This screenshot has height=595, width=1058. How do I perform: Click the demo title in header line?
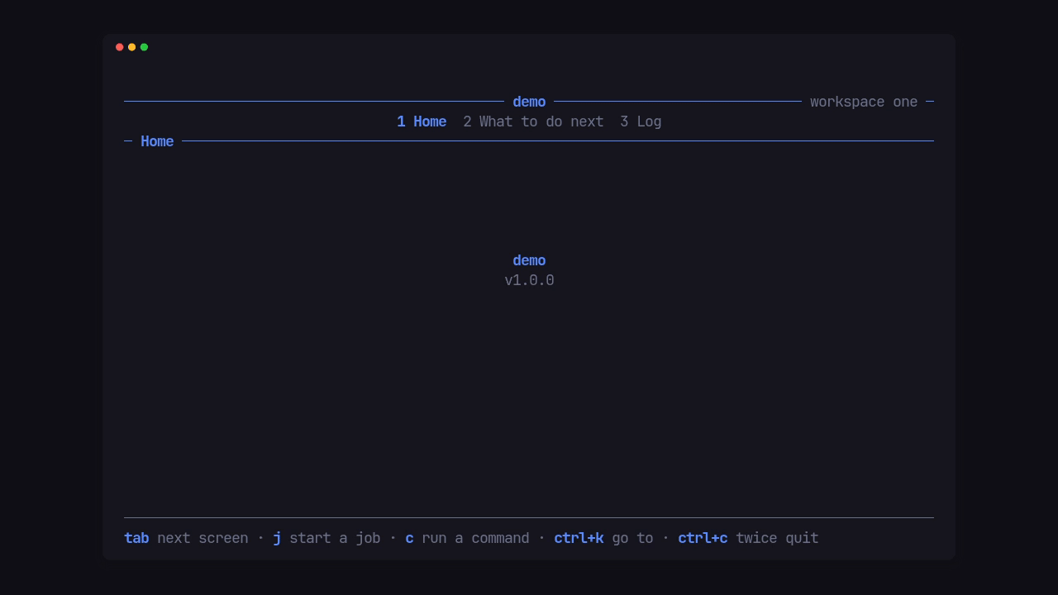[x=529, y=102]
